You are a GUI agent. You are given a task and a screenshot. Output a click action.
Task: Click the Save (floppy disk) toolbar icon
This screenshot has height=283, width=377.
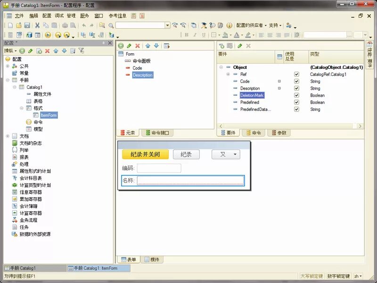pos(27,25)
